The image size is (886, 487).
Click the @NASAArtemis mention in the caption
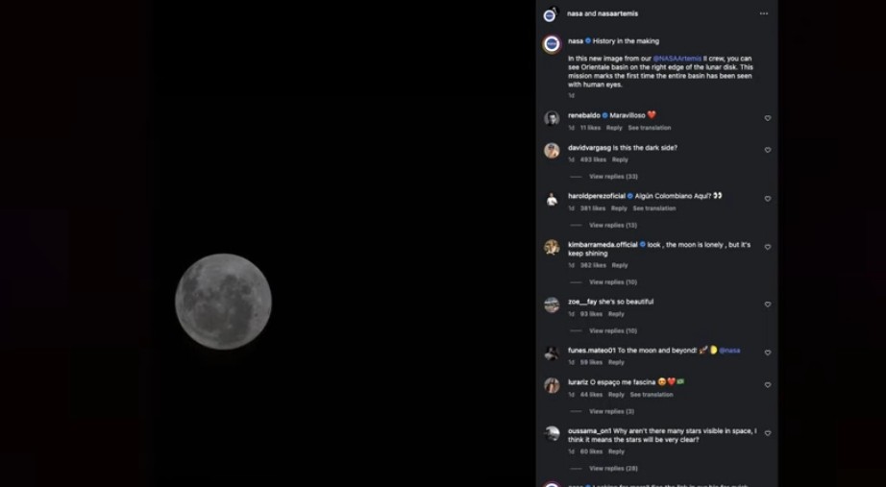pos(677,59)
